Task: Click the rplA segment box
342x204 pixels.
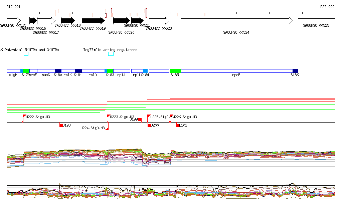Action: [x=93, y=71]
